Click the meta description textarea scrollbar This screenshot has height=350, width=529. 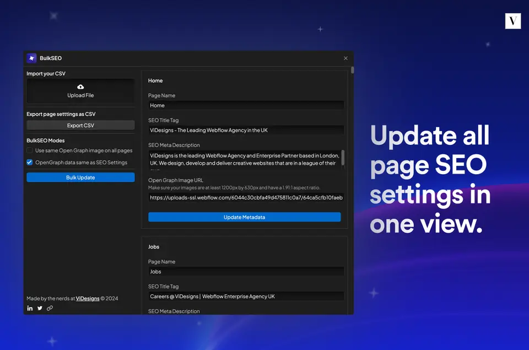click(x=343, y=158)
